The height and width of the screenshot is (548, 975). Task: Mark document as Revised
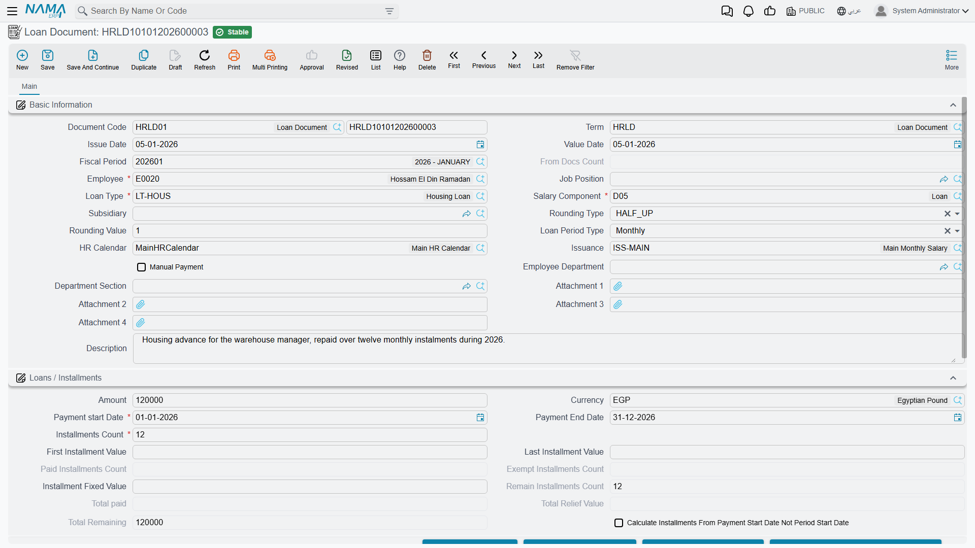tap(347, 59)
